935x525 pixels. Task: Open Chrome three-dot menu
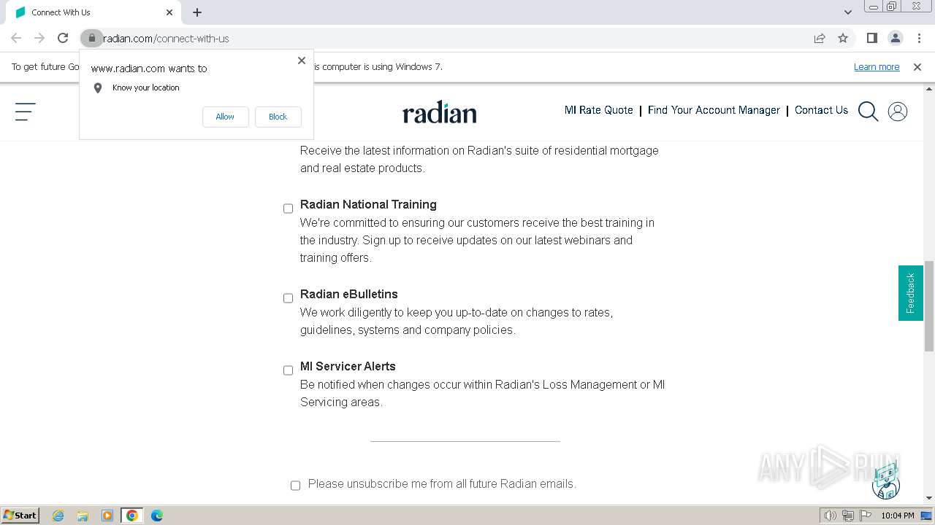[x=919, y=38]
